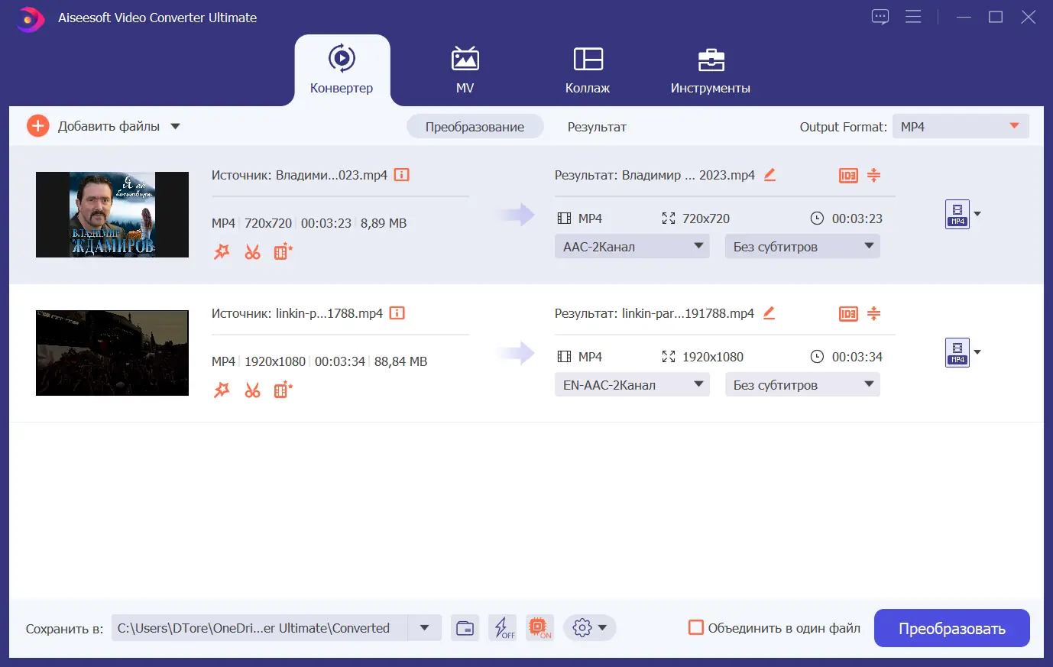Expand the AAC-2Канал audio track dropdown
Viewport: 1053px width, 667px height.
631,246
